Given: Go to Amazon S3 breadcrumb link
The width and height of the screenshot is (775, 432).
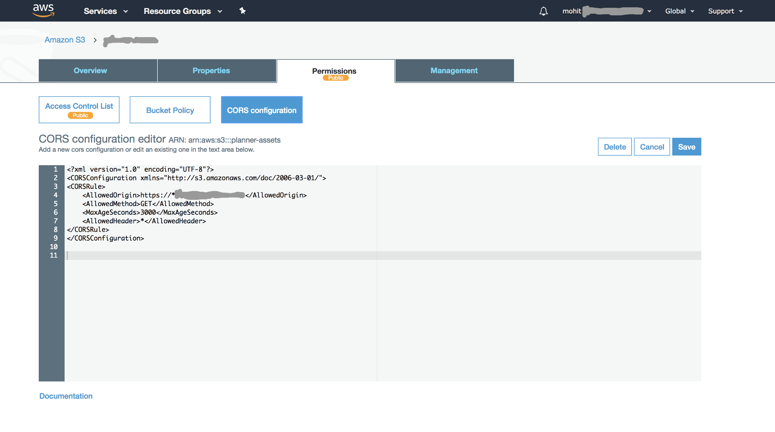Looking at the screenshot, I should (x=65, y=40).
